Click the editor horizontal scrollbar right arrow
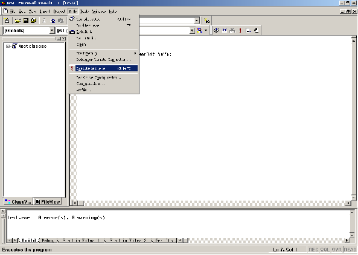The height and width of the screenshot is (255, 358). [x=348, y=202]
